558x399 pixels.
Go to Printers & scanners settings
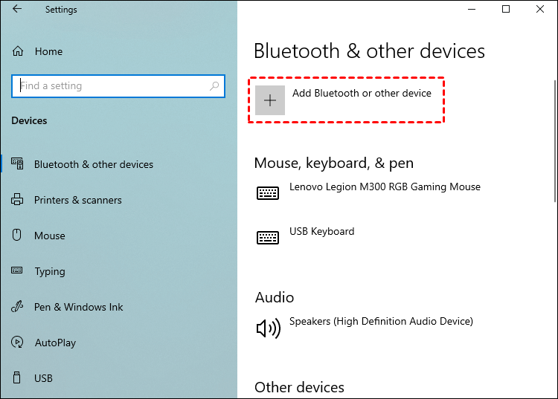coord(77,200)
